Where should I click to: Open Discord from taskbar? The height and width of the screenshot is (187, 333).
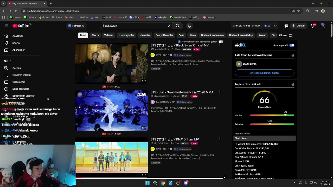(186, 183)
